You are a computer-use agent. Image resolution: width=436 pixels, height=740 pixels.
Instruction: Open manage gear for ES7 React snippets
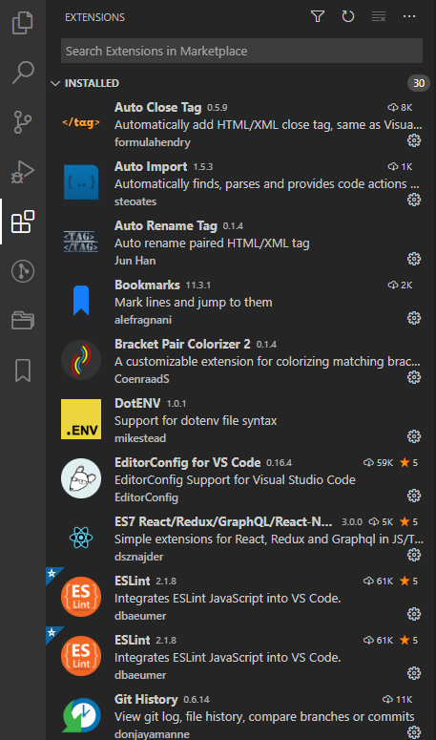point(414,555)
